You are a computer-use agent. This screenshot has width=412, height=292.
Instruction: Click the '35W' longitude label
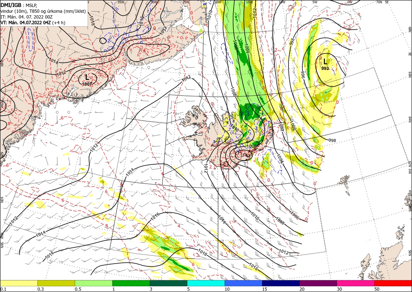(x=121, y=2)
